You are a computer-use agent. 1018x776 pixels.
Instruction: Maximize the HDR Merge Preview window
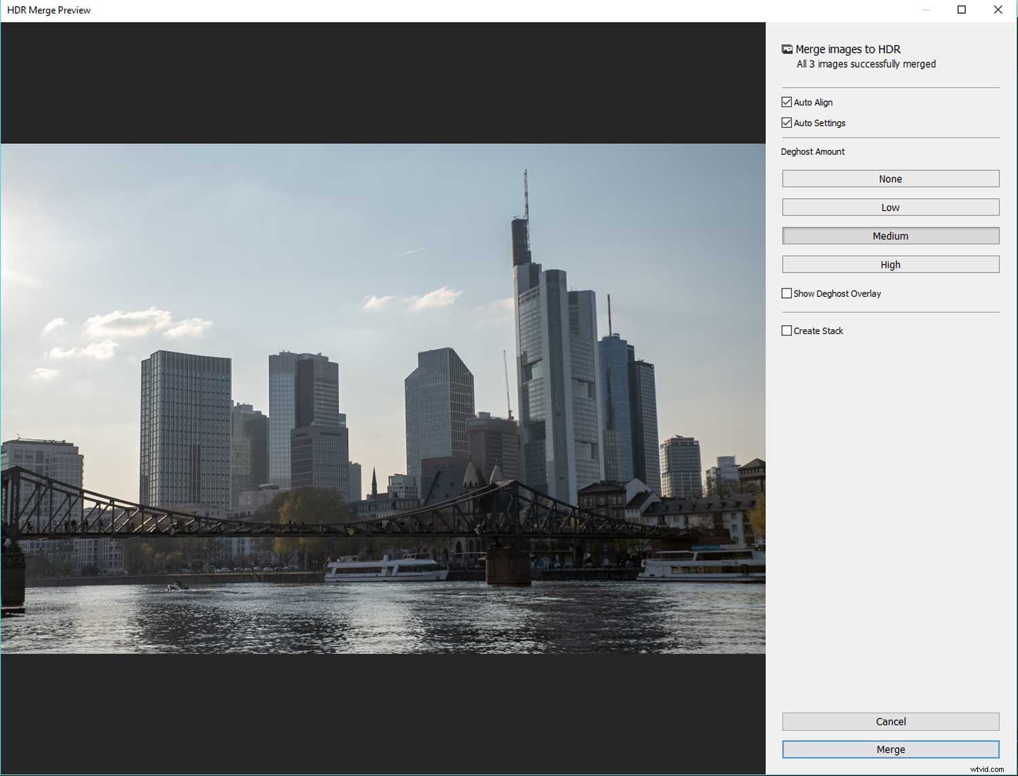962,10
